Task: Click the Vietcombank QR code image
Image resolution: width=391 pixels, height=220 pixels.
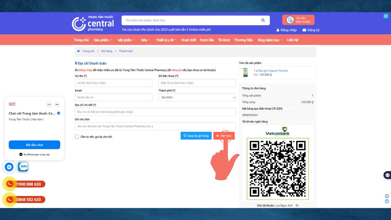Action: click(278, 169)
